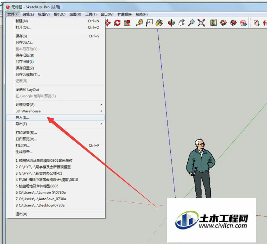The height and width of the screenshot is (244, 267).
Task: Choose 打印(P)... menu entry
Action: (55, 145)
